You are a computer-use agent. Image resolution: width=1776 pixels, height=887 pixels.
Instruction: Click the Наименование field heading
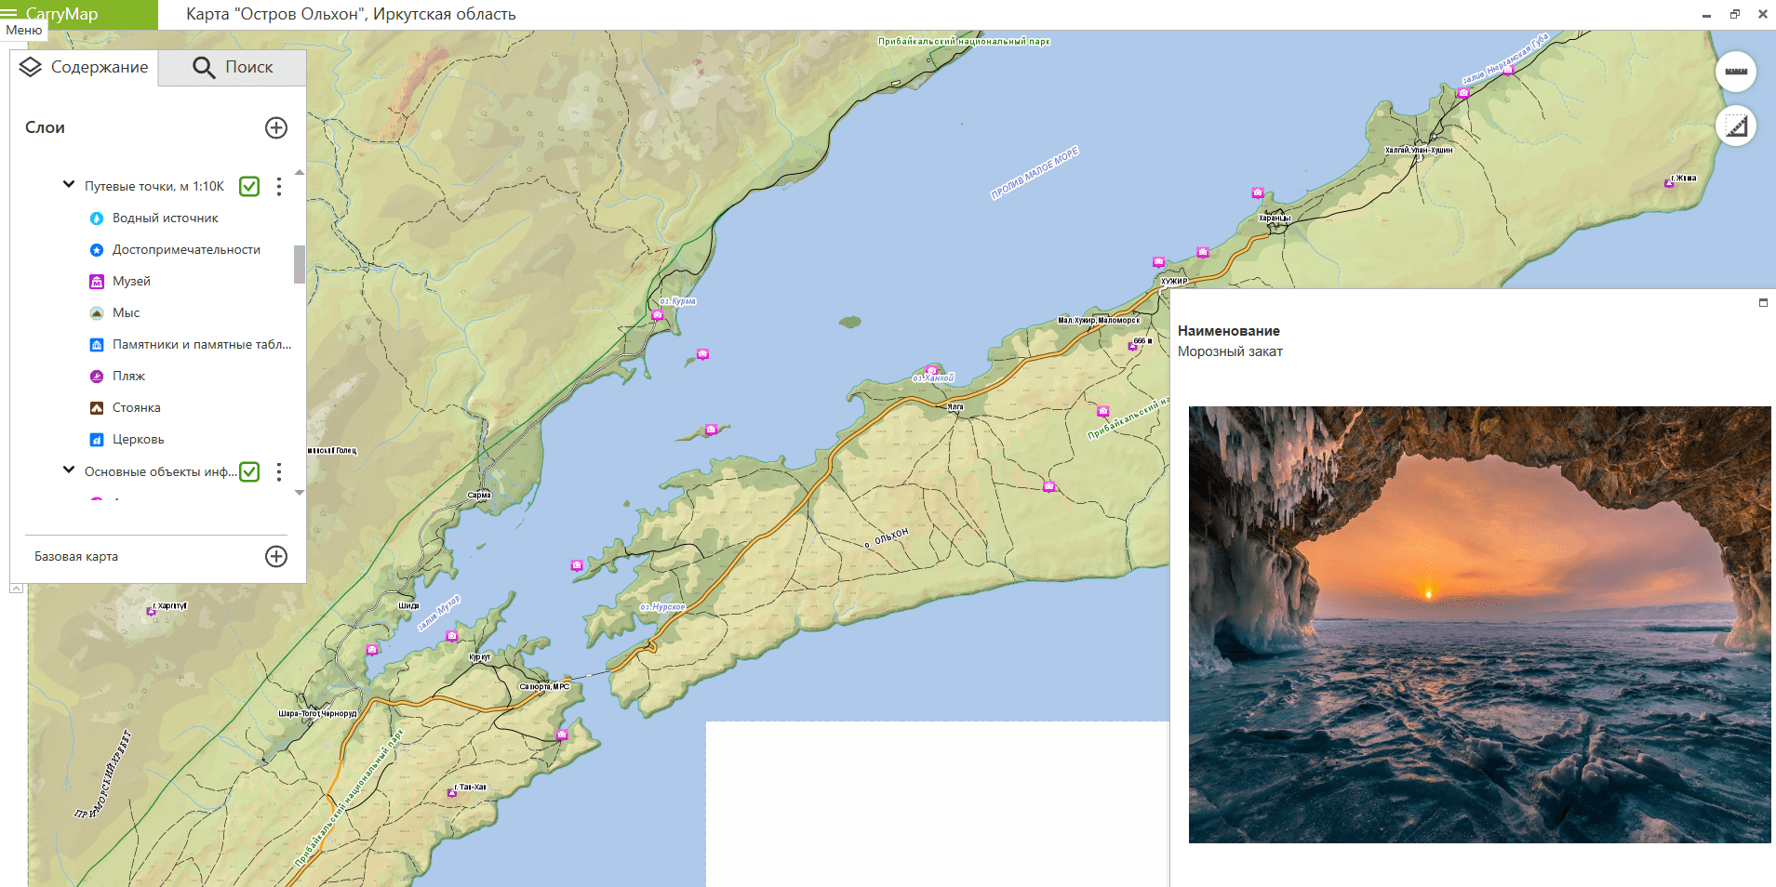tap(1228, 331)
